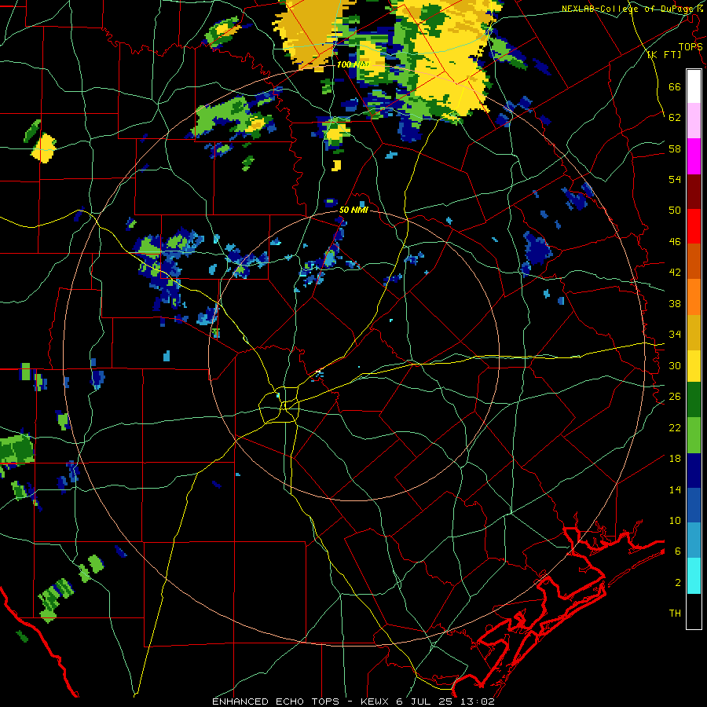The width and height of the screenshot is (707, 707).
Task: Click the legend number 2
Action: tap(678, 583)
